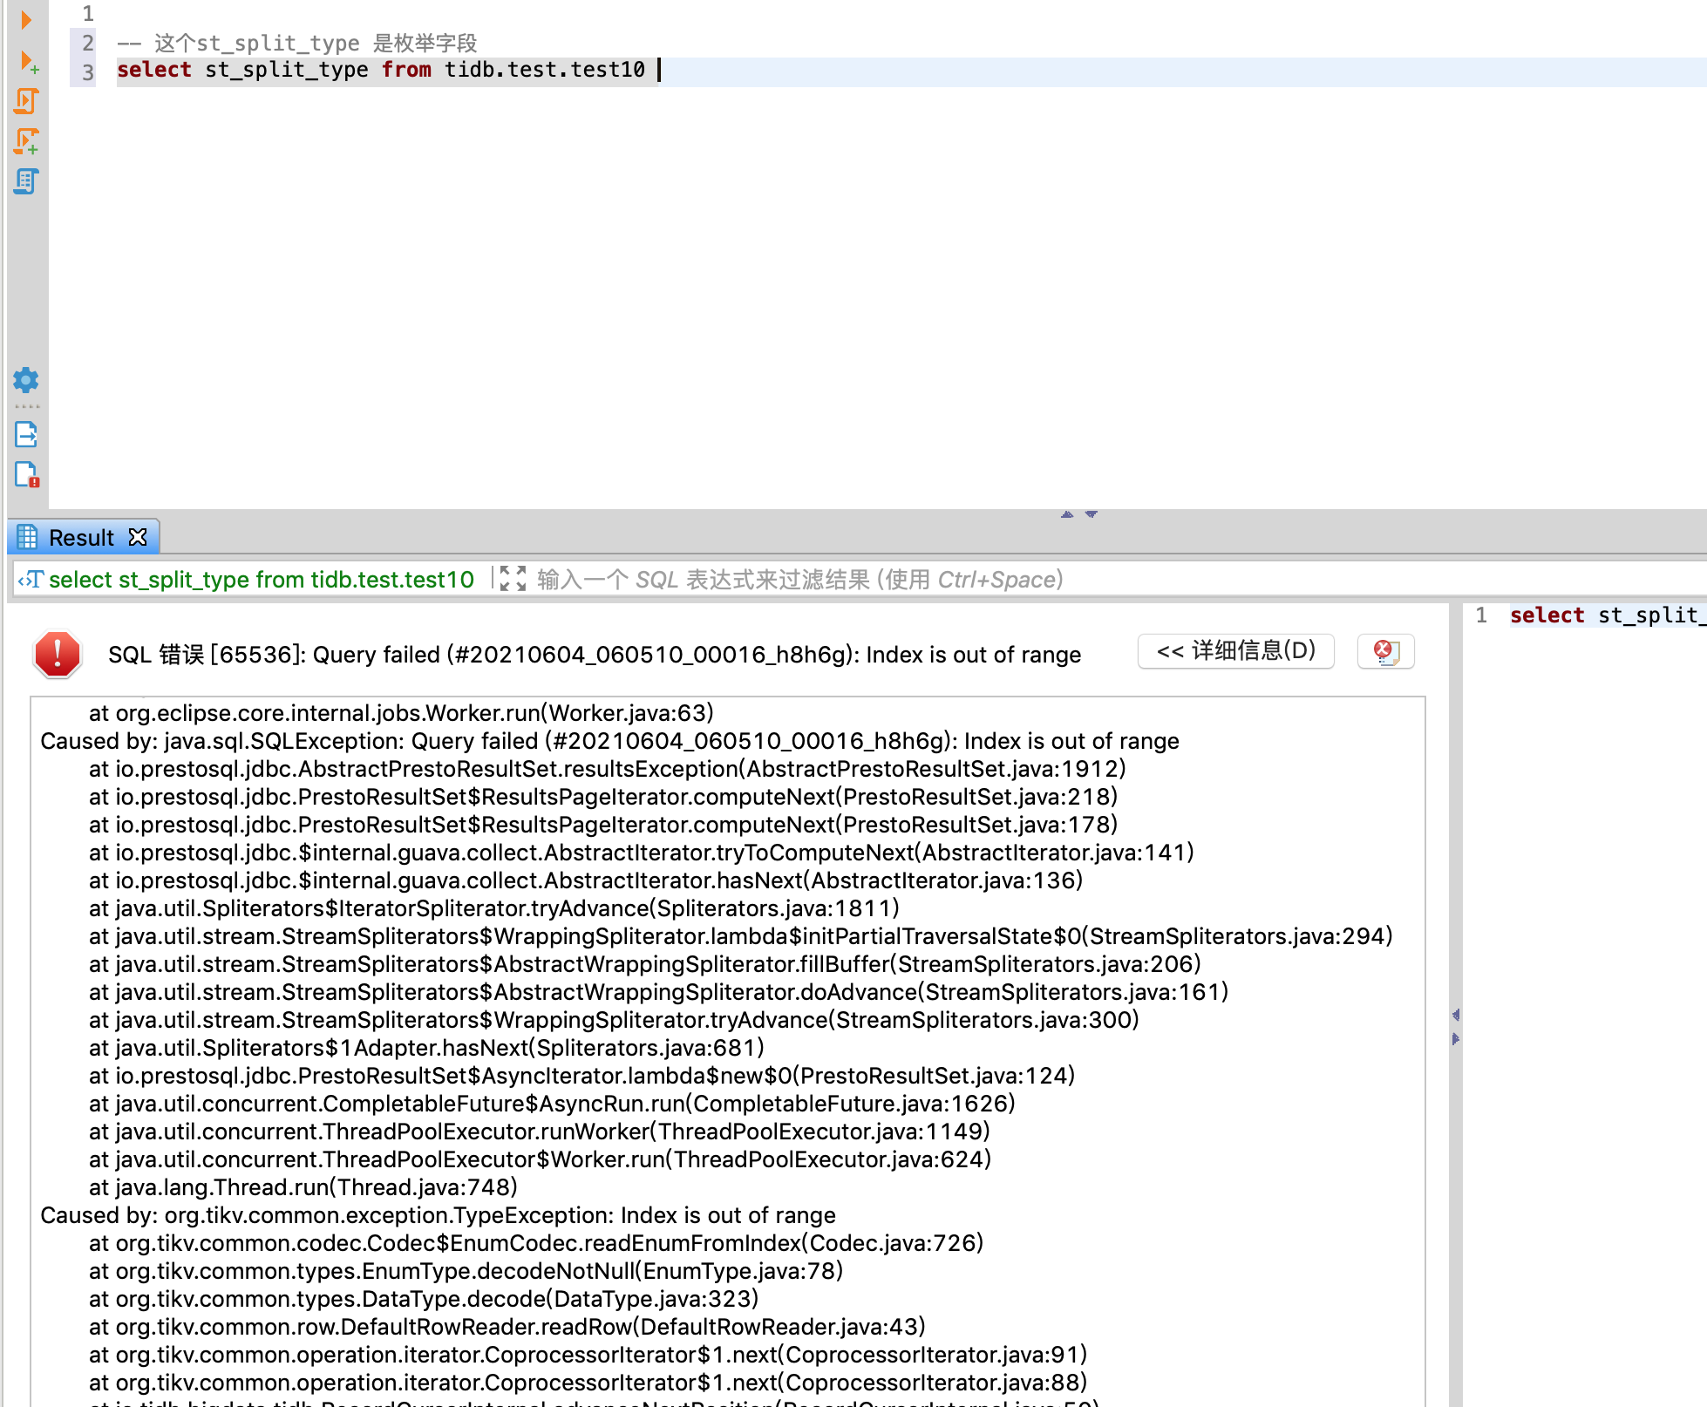Click the Execute SQL script icon

pyautogui.click(x=26, y=101)
